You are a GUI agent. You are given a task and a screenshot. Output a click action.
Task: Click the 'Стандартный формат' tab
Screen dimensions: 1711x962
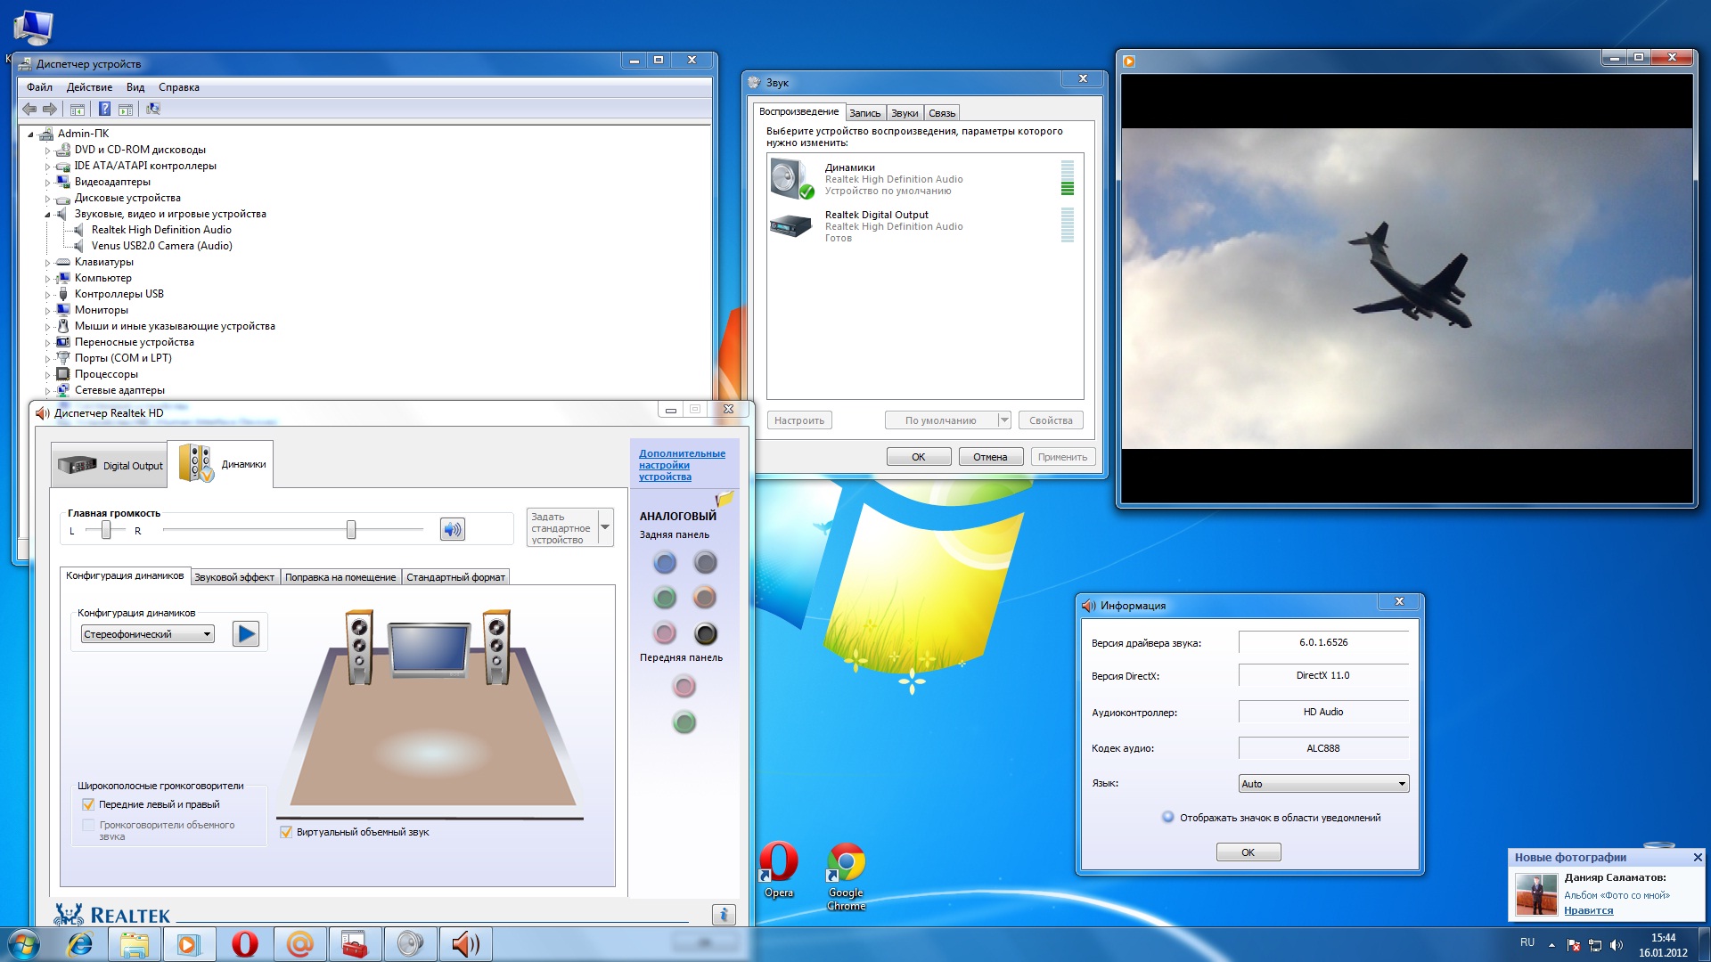coord(455,577)
